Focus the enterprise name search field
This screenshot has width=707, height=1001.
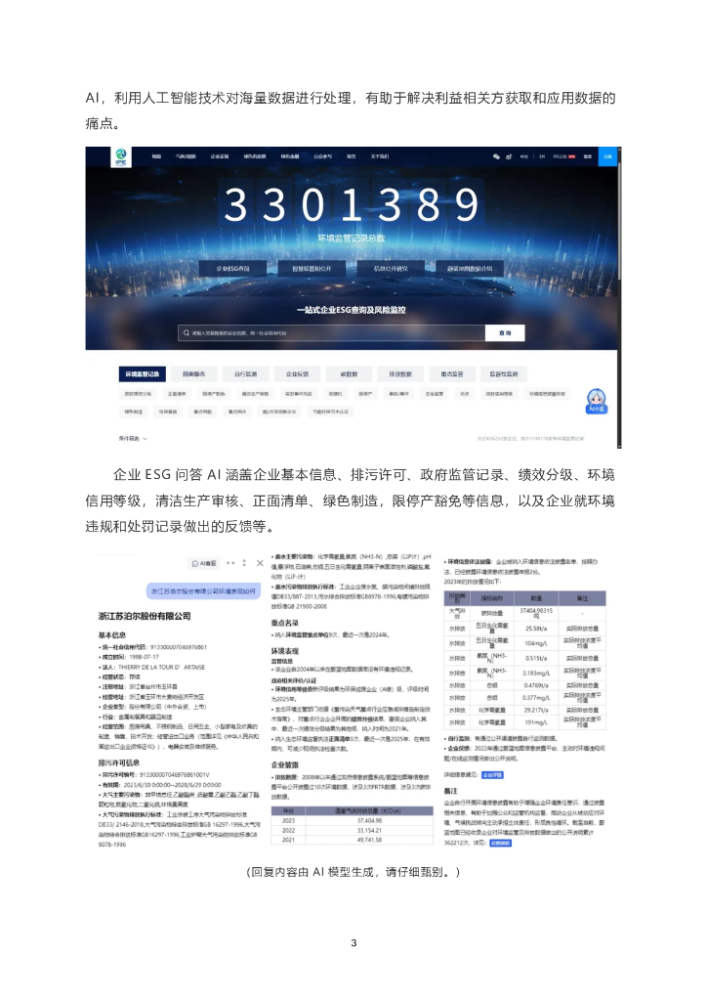click(331, 332)
